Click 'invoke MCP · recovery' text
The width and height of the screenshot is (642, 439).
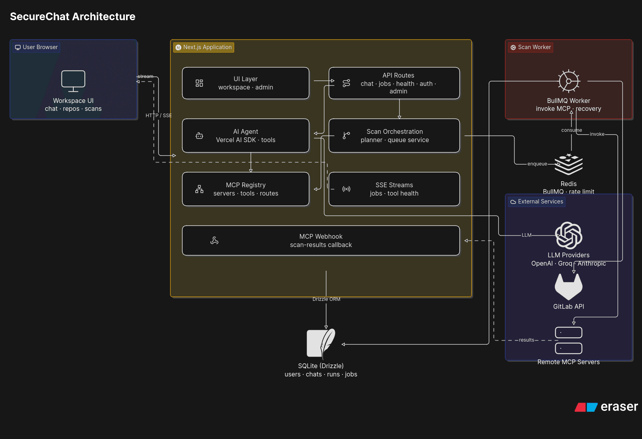[569, 109]
